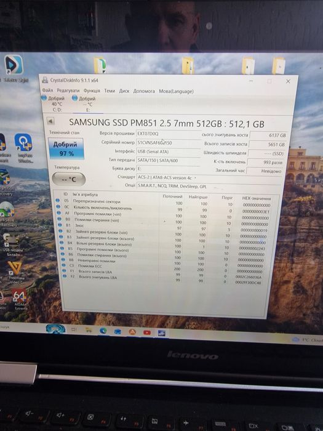Viewport: 323px width, 431px height.
Task: Click the SATA/150 | SATA/600 transfer mode field
Action: click(x=168, y=160)
